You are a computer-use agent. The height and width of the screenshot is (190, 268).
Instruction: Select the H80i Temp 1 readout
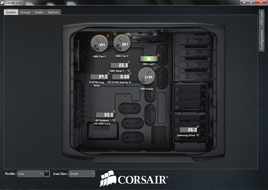click(119, 65)
